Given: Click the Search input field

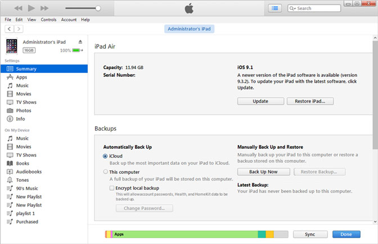Looking at the screenshot, I should click(314, 8).
